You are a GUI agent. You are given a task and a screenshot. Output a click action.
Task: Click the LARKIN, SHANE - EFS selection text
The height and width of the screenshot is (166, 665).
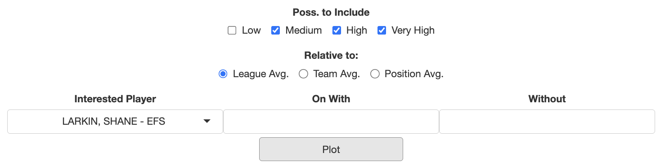114,122
